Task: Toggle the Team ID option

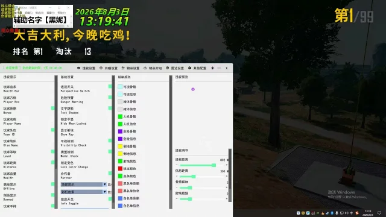Action: [52, 130]
